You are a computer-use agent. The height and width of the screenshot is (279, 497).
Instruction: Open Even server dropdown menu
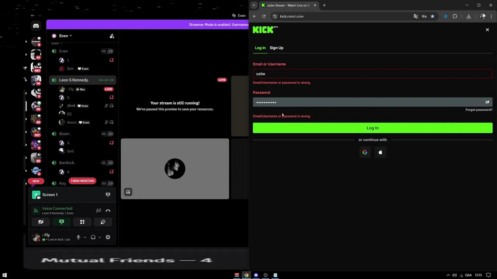pyautogui.click(x=65, y=36)
